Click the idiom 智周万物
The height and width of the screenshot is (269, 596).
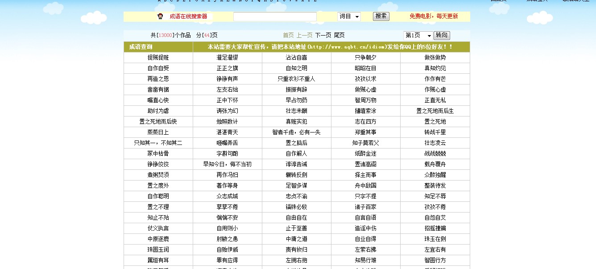click(x=366, y=100)
